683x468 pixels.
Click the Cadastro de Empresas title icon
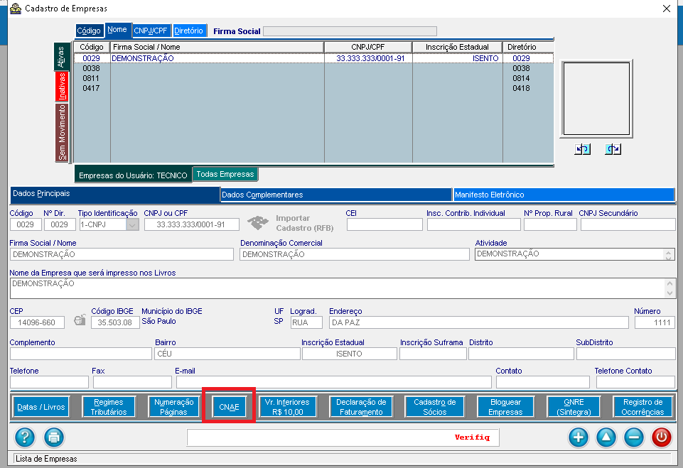[16, 9]
